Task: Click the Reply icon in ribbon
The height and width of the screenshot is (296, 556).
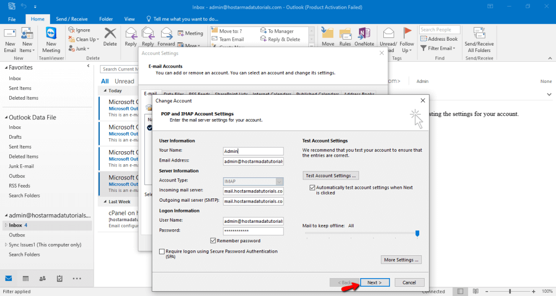Action: [x=131, y=33]
